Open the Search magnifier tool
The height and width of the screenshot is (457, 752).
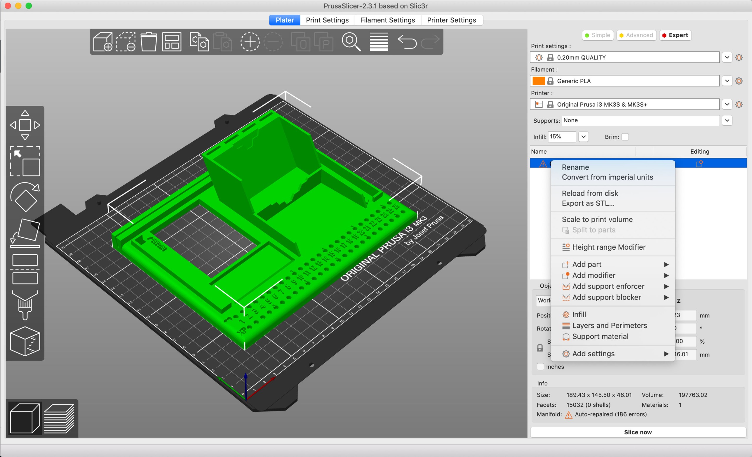tap(351, 42)
